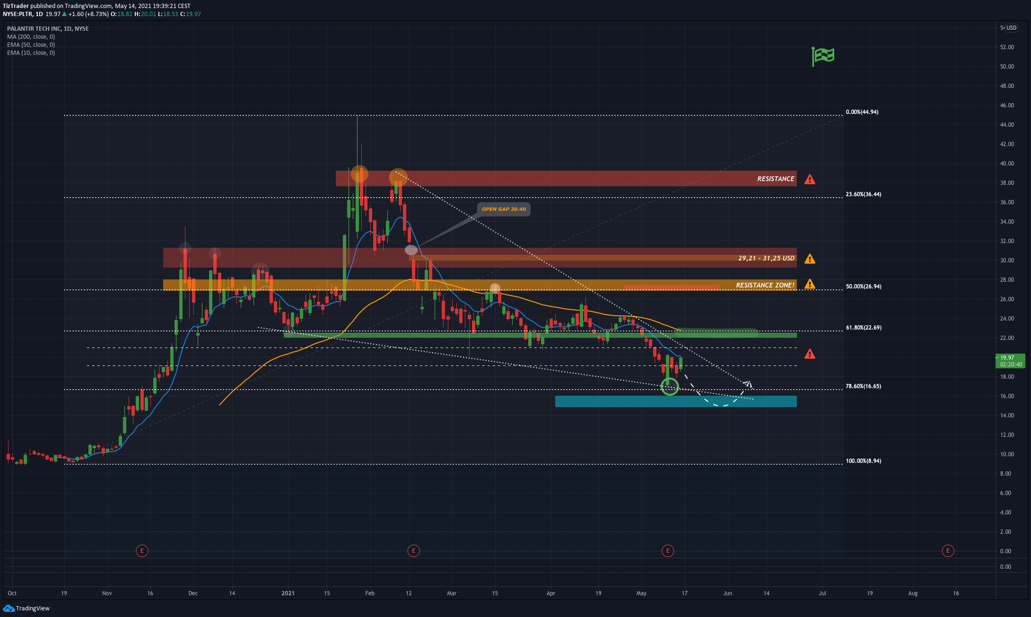Click the RESISTANCE ZONE! label
1031x617 pixels.
(765, 285)
